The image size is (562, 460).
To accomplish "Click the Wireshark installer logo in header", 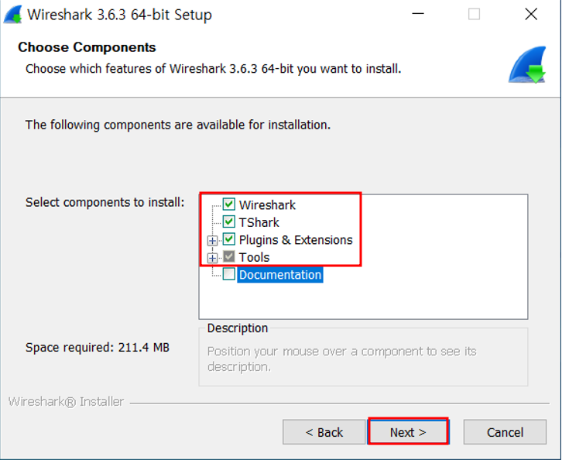I will pyautogui.click(x=527, y=64).
